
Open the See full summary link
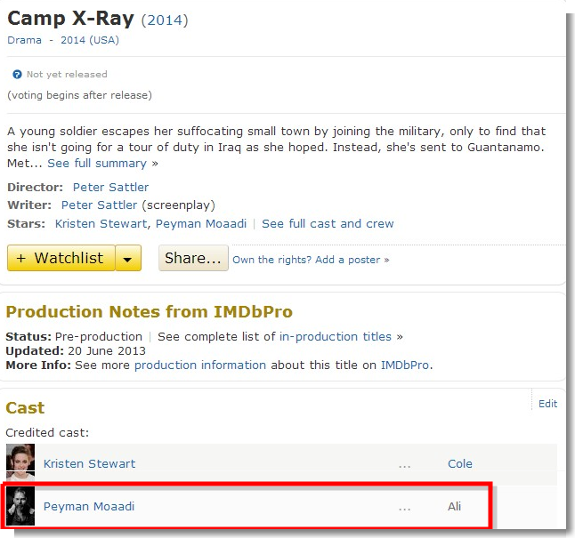(x=97, y=163)
